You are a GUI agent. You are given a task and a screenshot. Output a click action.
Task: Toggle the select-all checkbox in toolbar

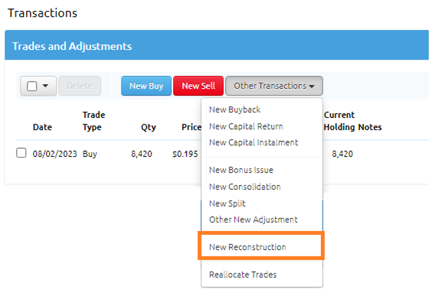(x=32, y=86)
